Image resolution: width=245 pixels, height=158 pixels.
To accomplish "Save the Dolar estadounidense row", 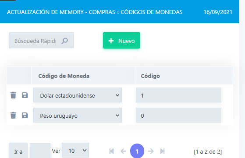I will [x=25, y=95].
